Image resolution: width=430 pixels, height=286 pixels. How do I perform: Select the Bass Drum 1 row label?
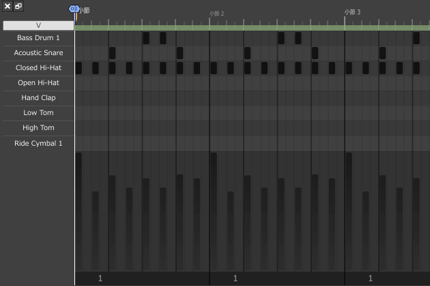[x=38, y=38]
